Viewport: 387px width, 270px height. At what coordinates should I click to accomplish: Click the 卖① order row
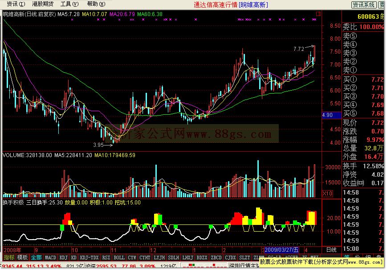coord(363,70)
